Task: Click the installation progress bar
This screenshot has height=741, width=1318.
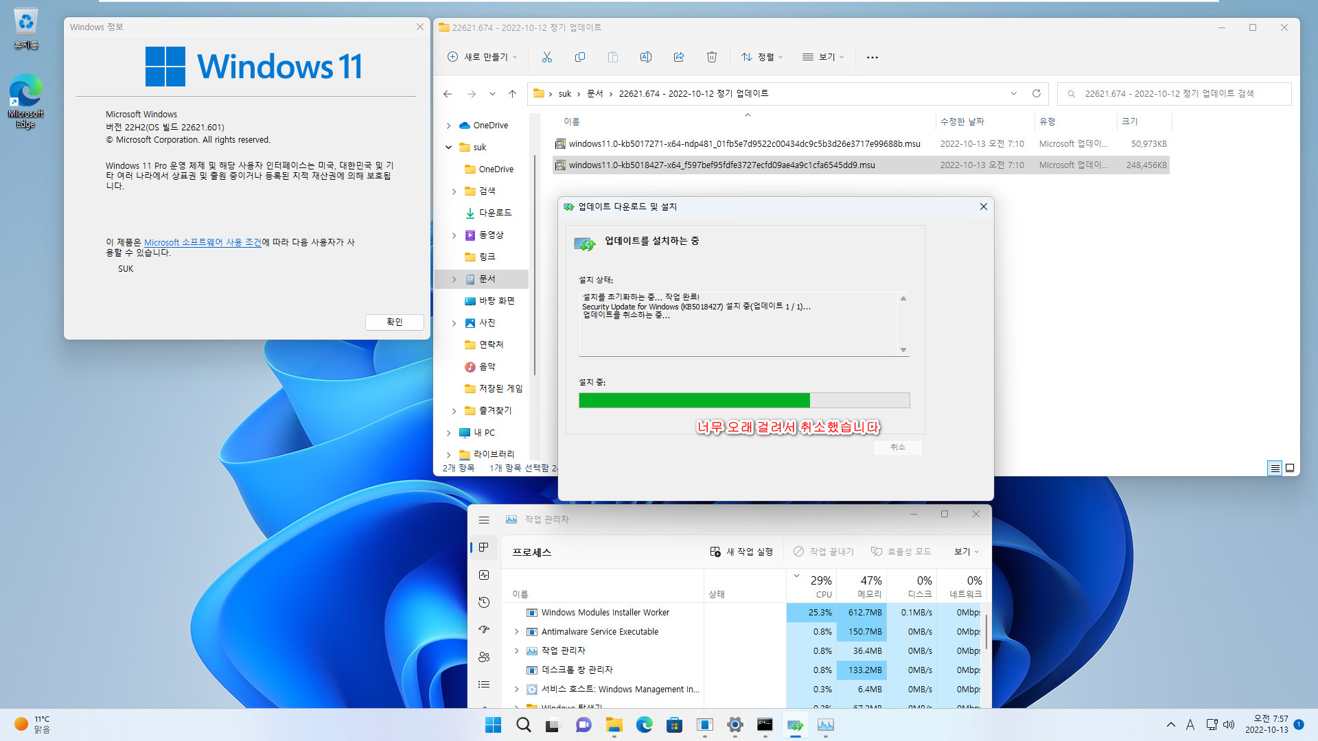Action: click(744, 401)
